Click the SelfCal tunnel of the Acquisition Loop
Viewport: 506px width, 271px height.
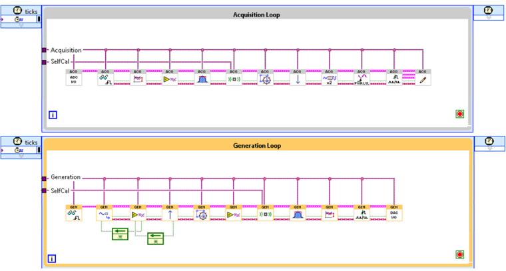[x=44, y=62]
